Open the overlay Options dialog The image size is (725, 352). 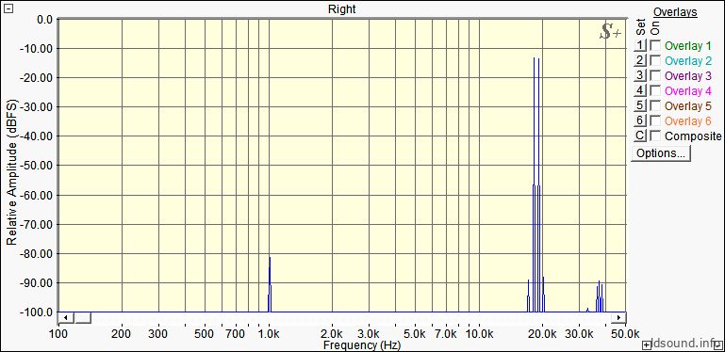661,153
